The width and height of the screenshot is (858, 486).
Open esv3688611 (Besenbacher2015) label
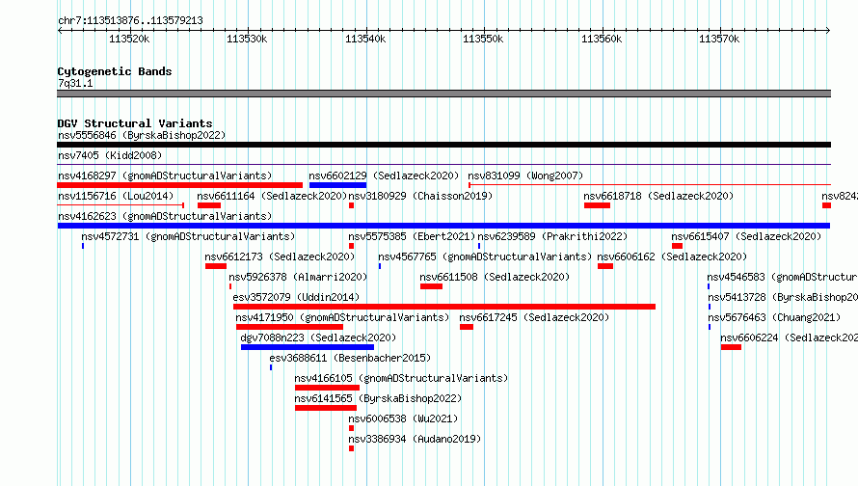[350, 358]
